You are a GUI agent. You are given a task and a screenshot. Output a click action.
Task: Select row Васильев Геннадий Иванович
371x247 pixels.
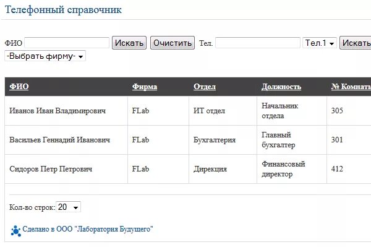coord(188,140)
